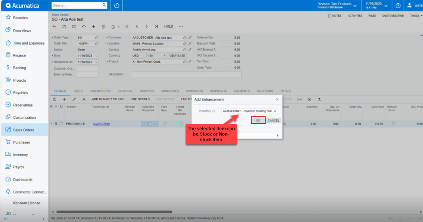This screenshot has width=423, height=222.
Task: Toggle Manual Price checkbox for AALEGO500
Action: (x=393, y=124)
